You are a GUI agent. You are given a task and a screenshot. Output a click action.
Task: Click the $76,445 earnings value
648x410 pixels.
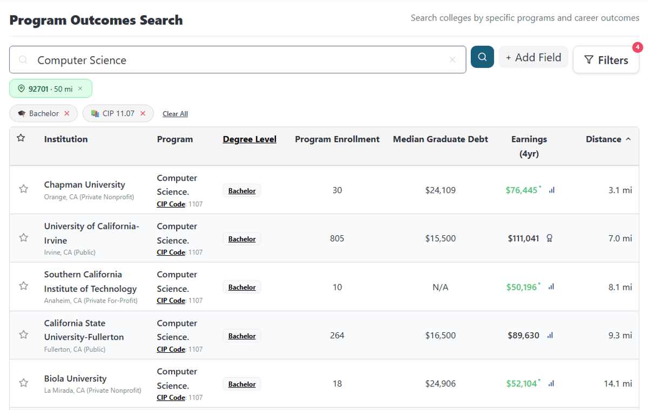pos(522,190)
